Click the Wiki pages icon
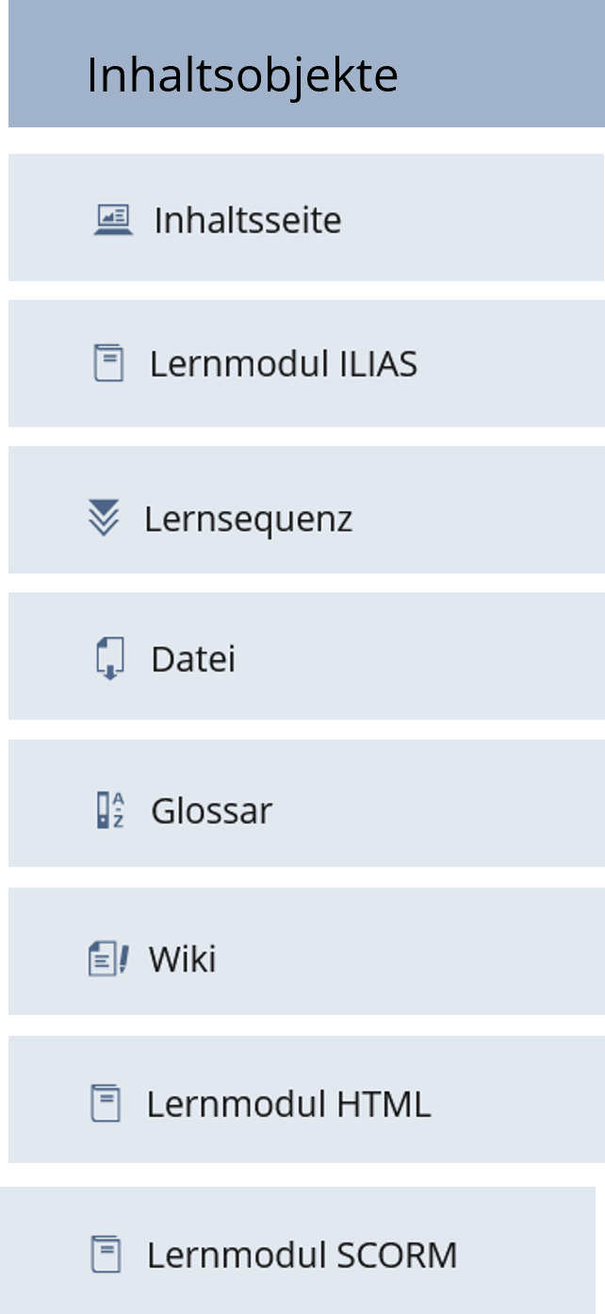Screen dimensions: 605x1314 (106, 958)
